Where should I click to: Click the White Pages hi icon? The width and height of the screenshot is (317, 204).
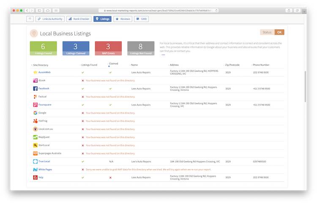pyautogui.click(x=35, y=169)
